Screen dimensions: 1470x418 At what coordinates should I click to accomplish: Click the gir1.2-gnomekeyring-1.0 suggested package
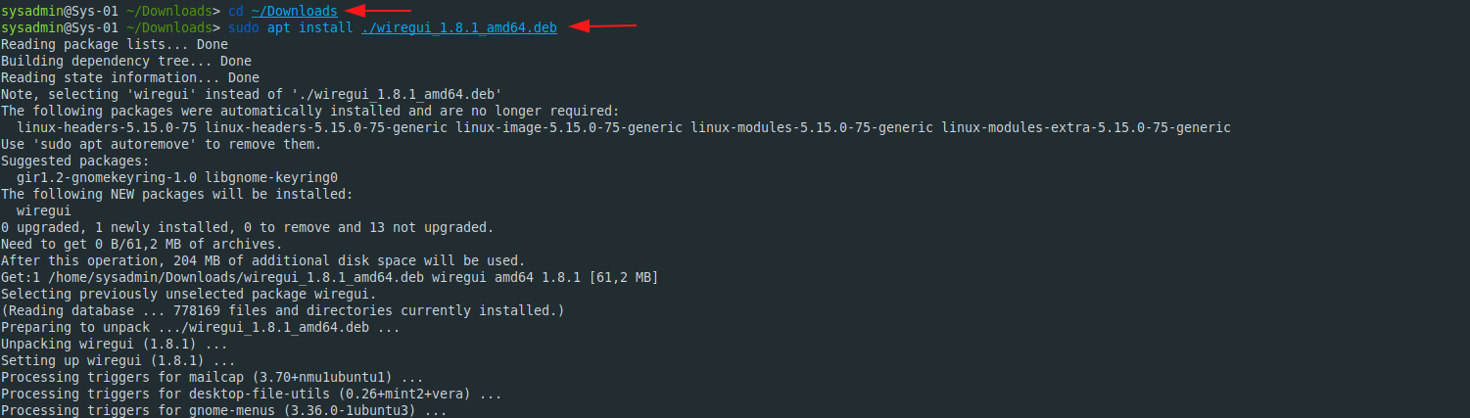[107, 177]
